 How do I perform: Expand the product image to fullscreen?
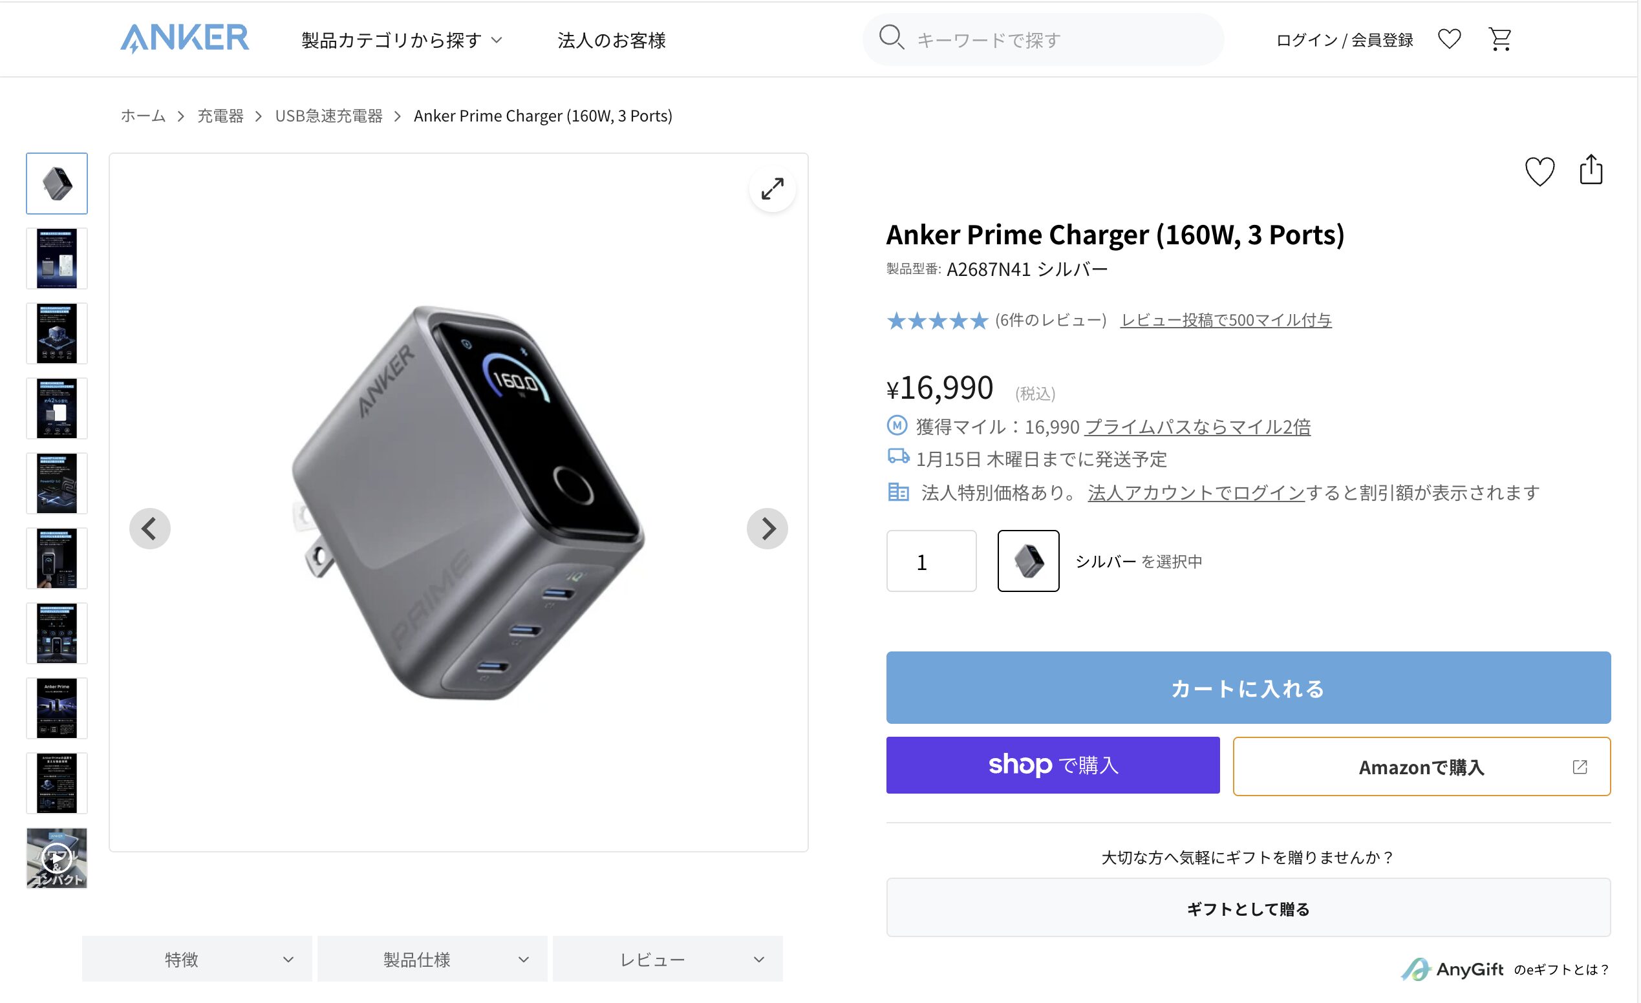tap(772, 189)
